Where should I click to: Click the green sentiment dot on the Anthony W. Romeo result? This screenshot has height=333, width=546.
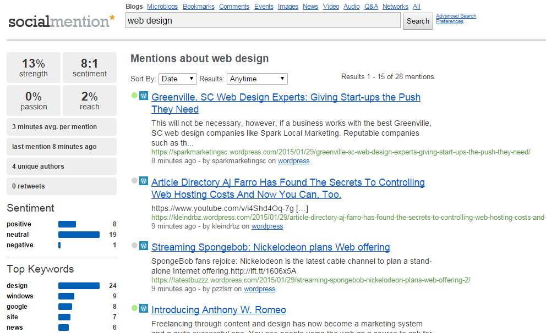[134, 308]
